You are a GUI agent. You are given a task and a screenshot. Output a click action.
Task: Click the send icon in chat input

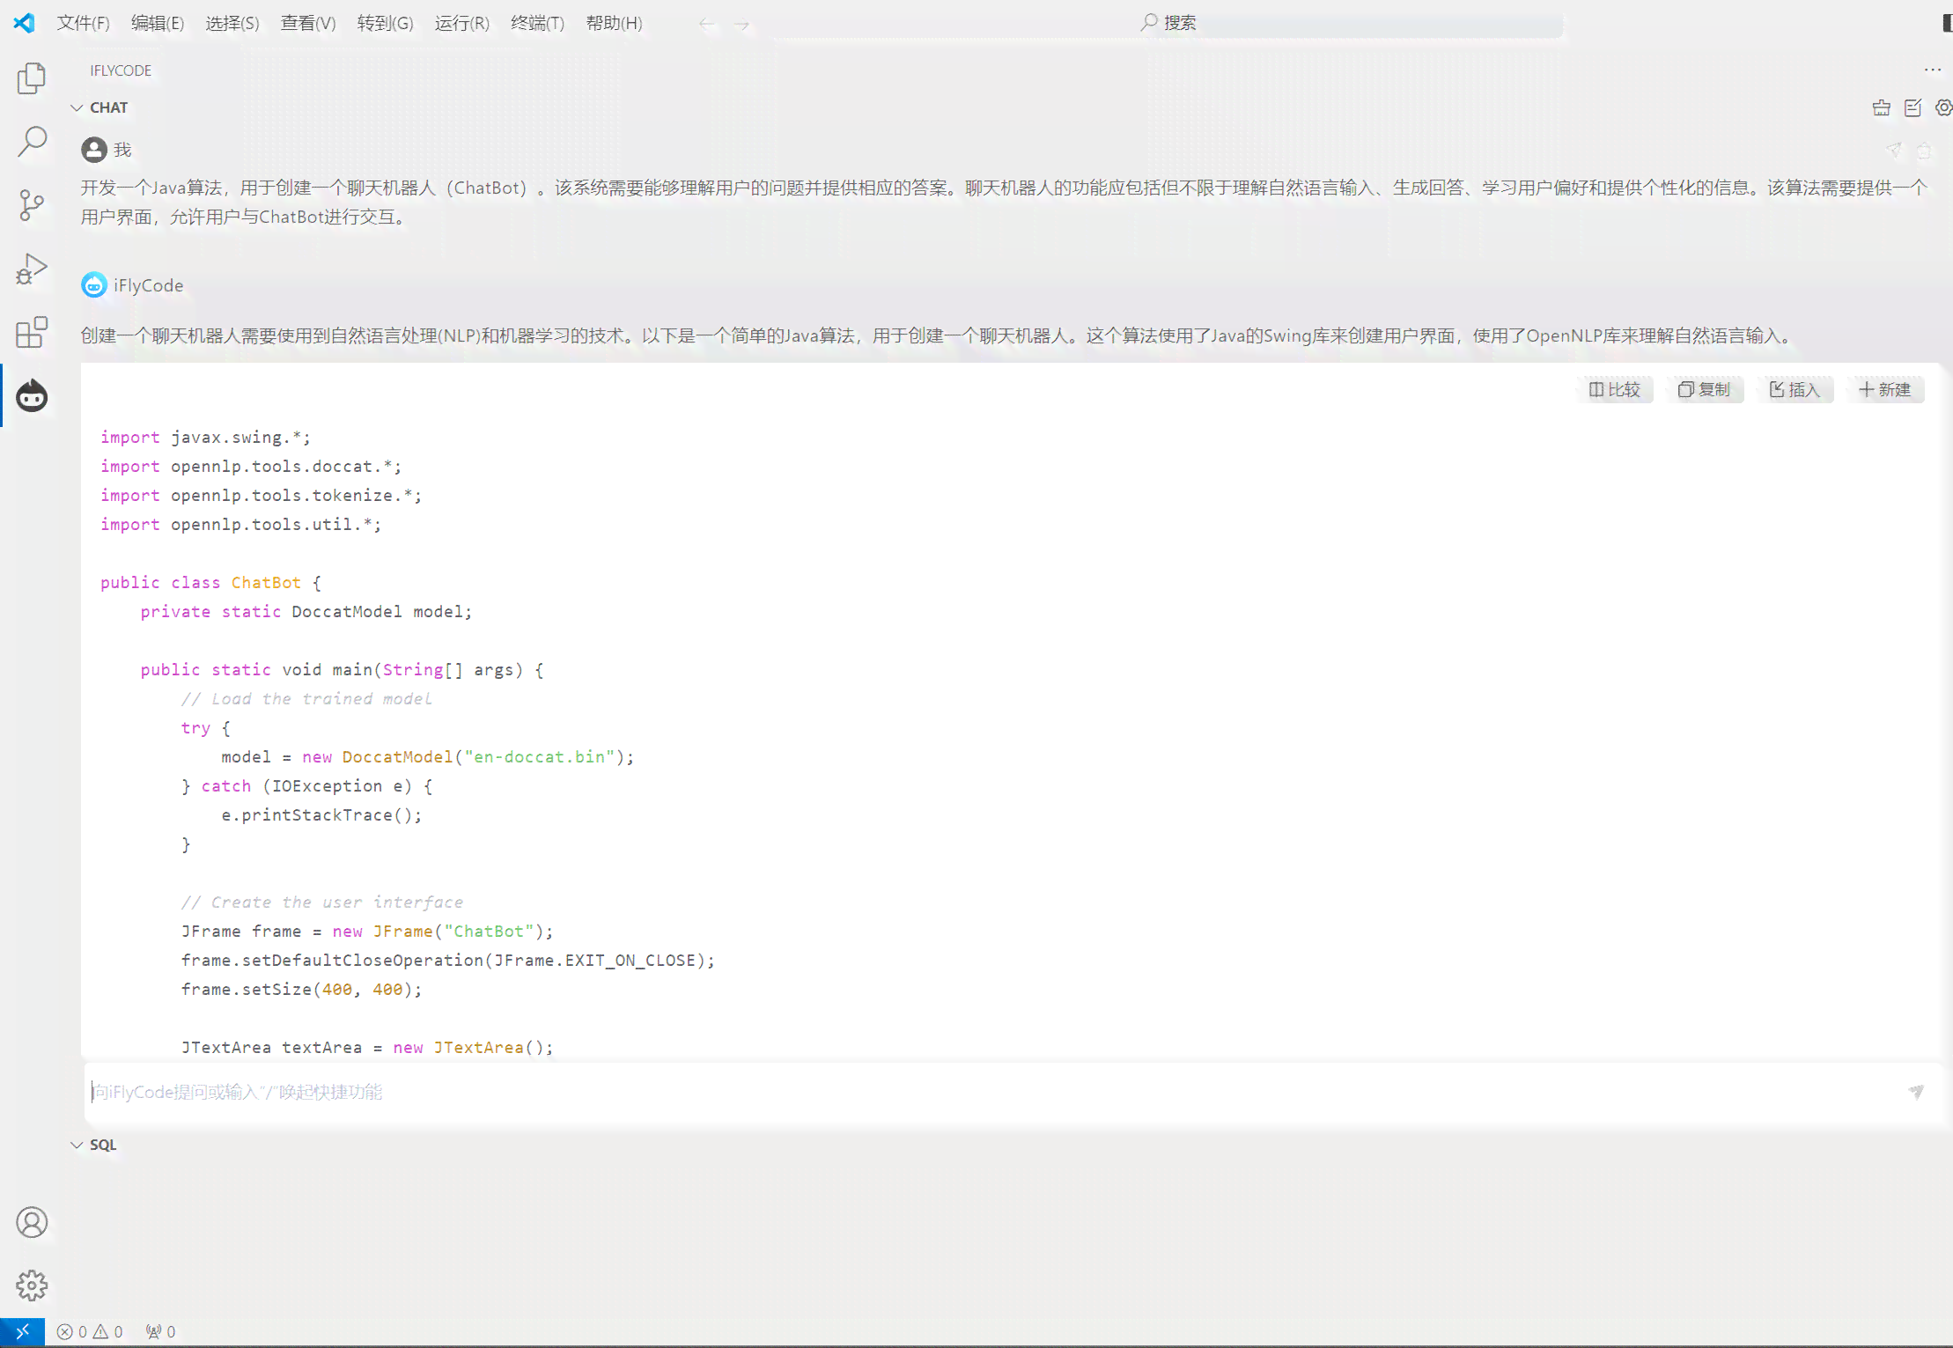click(1916, 1092)
